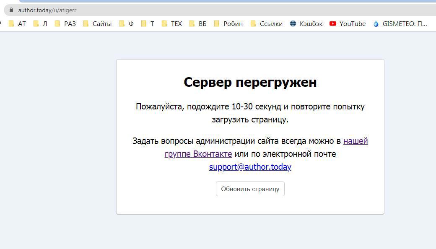Click the lock icon in the address bar

pos(11,10)
